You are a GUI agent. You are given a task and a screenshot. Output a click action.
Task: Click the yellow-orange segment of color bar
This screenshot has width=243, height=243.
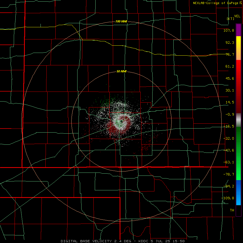[x=238, y=48]
